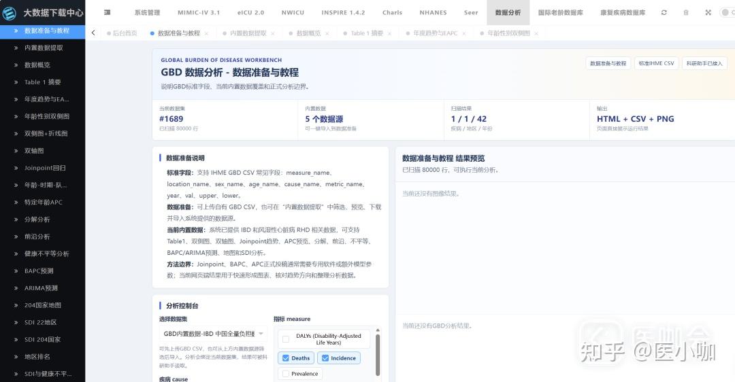The height and width of the screenshot is (382, 735).
Task: Close the Table 1 摘要 tab
Action: click(x=389, y=33)
